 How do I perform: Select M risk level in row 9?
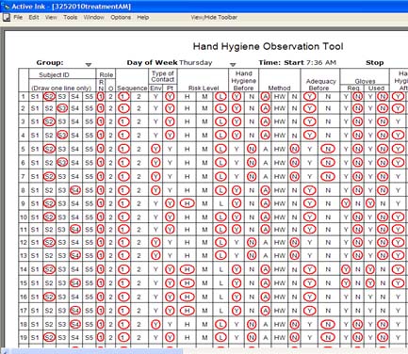[204, 203]
